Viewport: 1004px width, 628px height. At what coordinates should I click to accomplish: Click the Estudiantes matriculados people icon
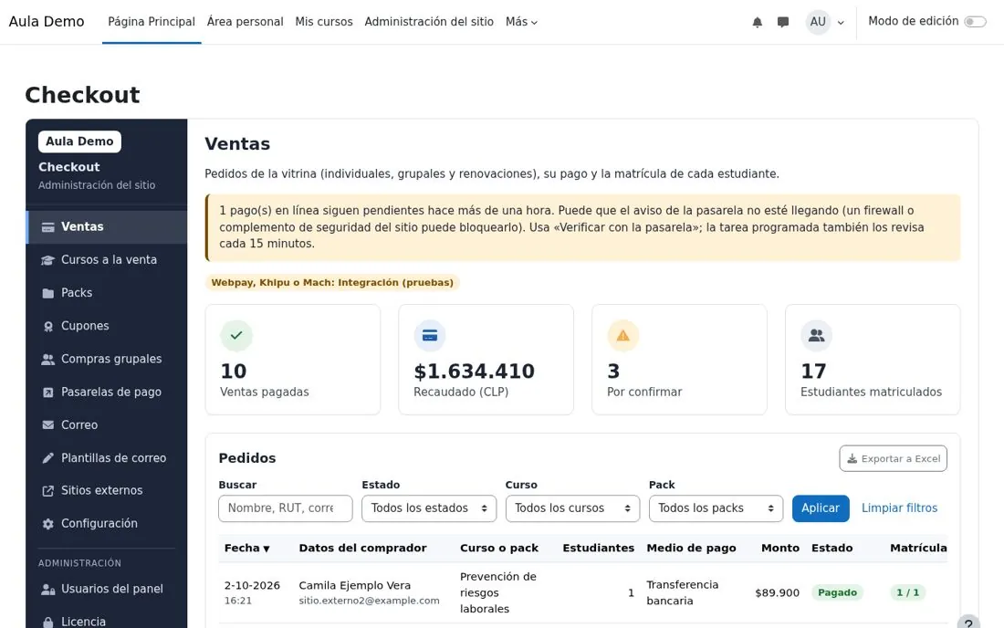(816, 335)
